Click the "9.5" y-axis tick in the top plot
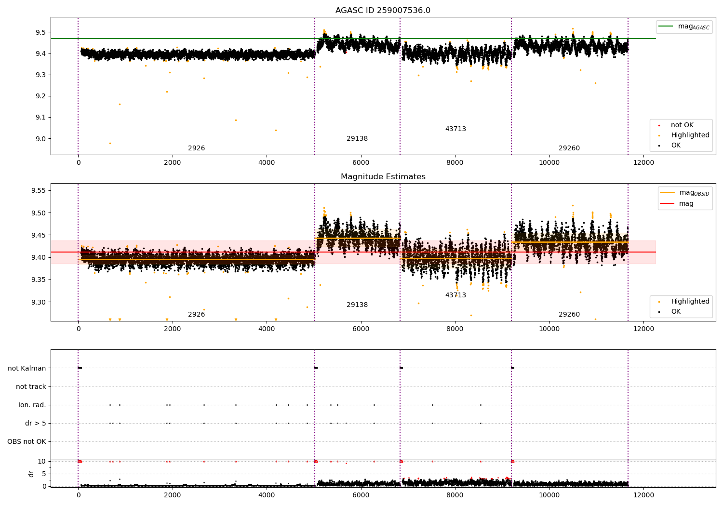The width and height of the screenshot is (723, 506). coord(40,32)
